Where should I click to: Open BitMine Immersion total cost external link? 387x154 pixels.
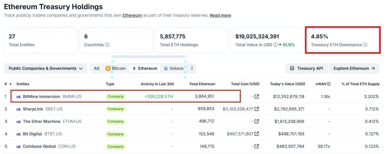coord(257,96)
